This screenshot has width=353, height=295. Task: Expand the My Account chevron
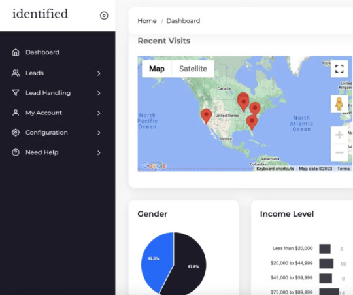pyautogui.click(x=99, y=113)
